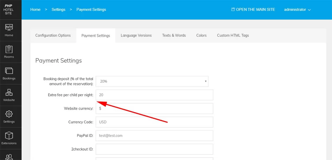Open the administrator user menu
The width and height of the screenshot is (332, 160).
(x=297, y=9)
